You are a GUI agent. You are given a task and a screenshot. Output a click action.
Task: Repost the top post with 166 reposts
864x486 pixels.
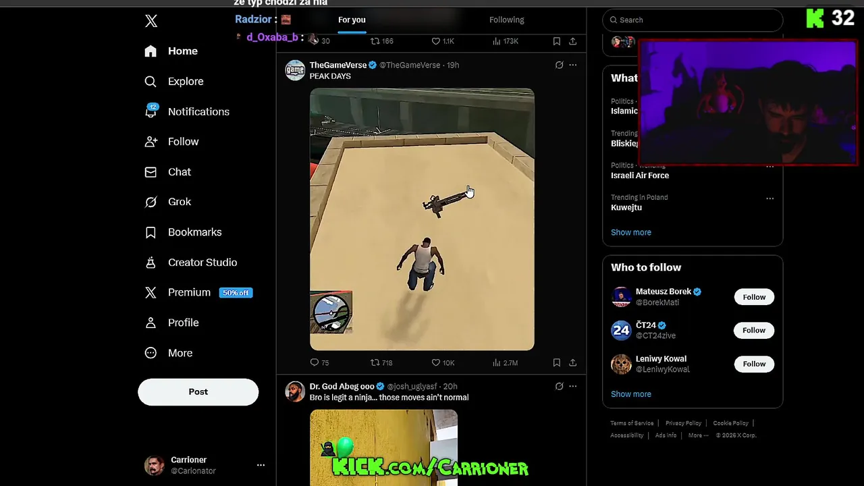[381, 41]
